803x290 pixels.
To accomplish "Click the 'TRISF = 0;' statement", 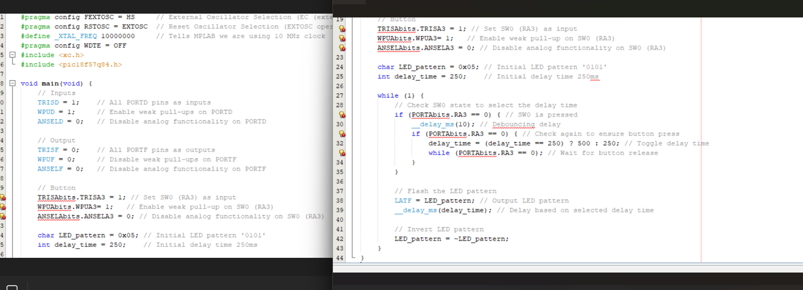I will (x=58, y=150).
